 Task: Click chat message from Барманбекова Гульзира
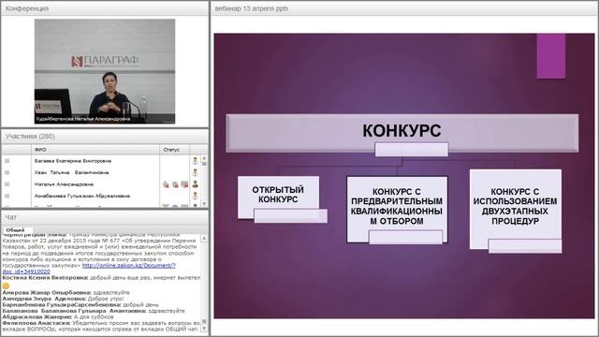(80, 304)
